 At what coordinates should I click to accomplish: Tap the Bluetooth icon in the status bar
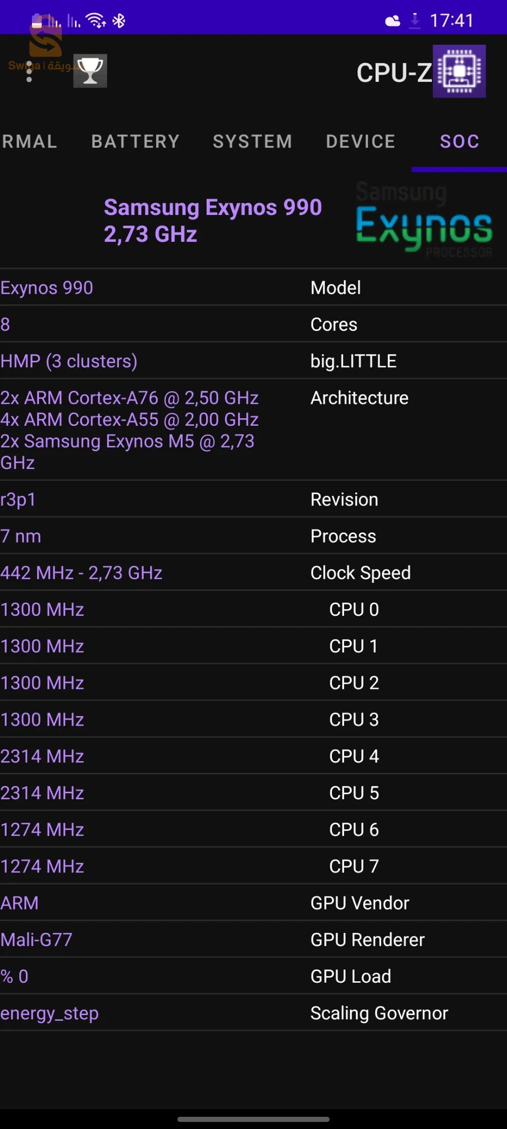click(119, 20)
